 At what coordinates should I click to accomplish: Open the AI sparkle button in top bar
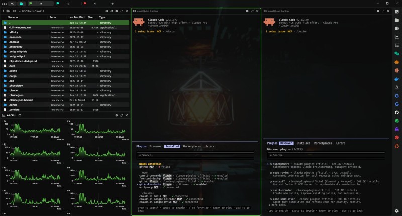pos(12,4)
